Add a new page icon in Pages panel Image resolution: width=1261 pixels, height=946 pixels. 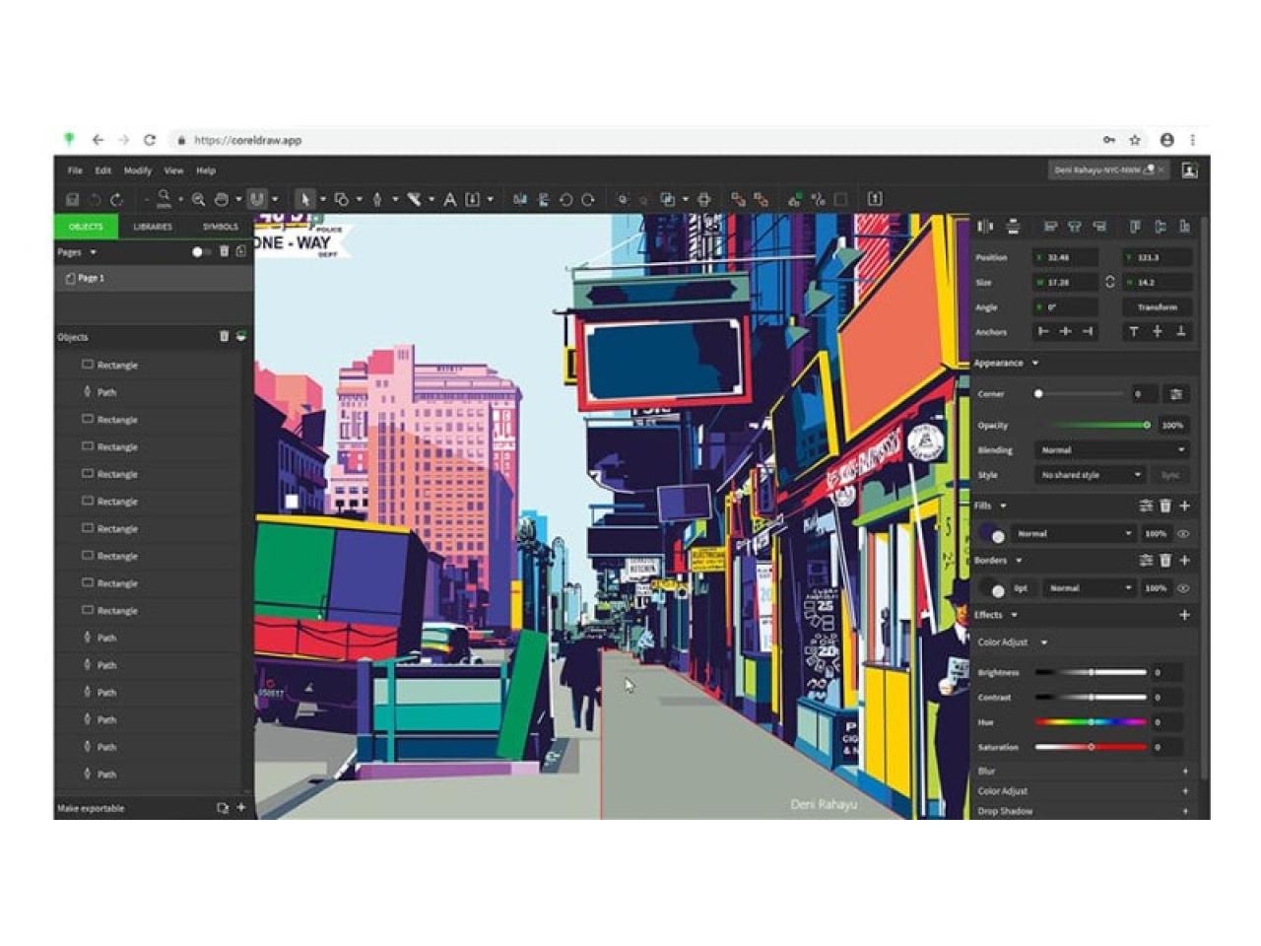pos(240,251)
